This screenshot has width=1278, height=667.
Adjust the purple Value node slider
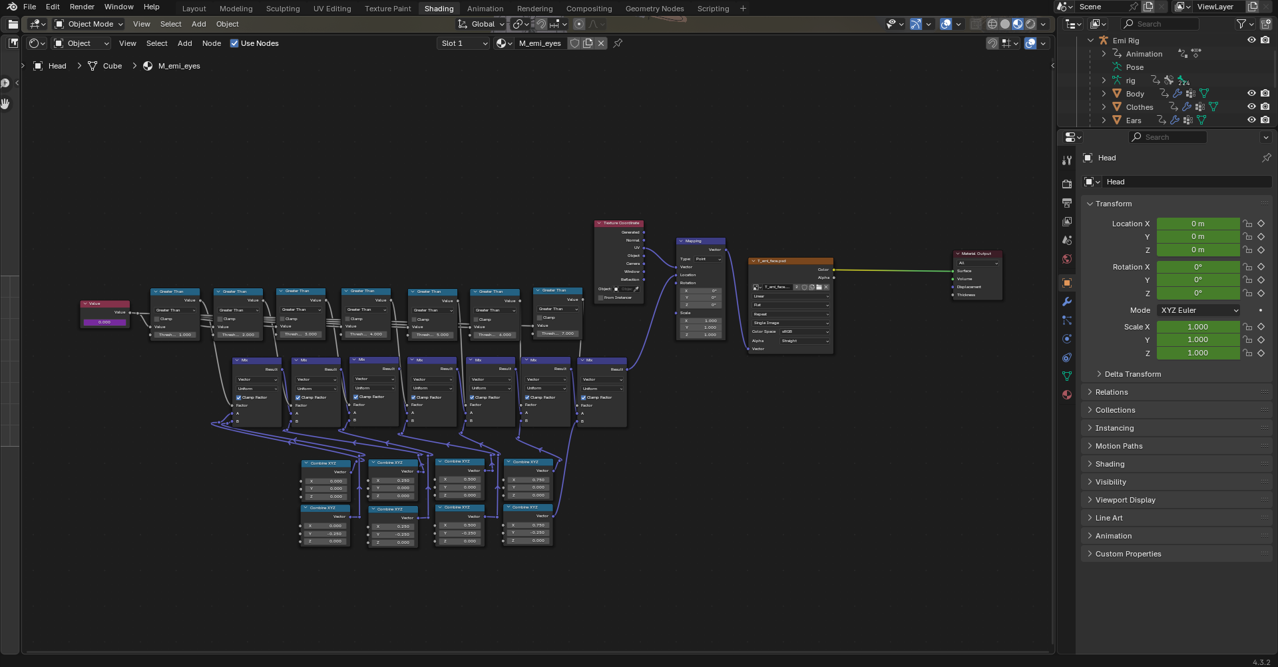click(105, 322)
